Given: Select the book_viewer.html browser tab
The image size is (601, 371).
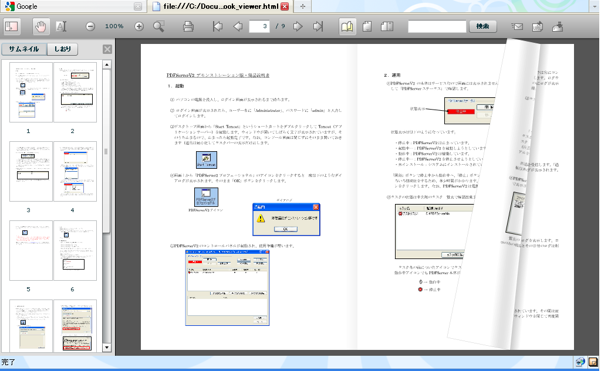Looking at the screenshot, I should coord(221,6).
